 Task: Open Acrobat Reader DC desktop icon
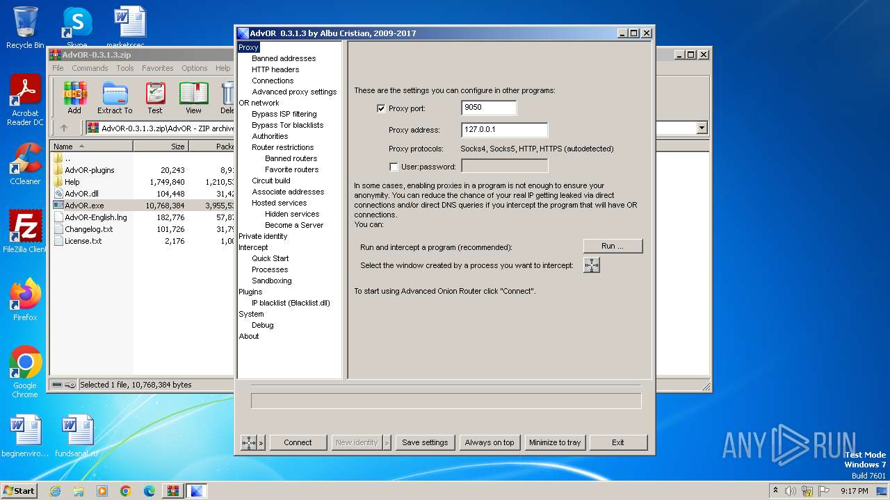25,101
